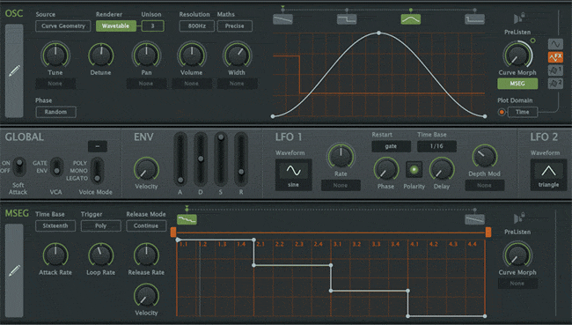Click the MSEG Loop Rate knob

click(100, 255)
